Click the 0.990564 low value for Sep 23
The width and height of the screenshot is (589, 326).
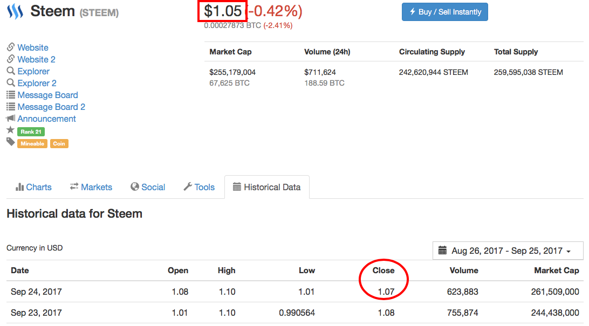click(x=297, y=313)
